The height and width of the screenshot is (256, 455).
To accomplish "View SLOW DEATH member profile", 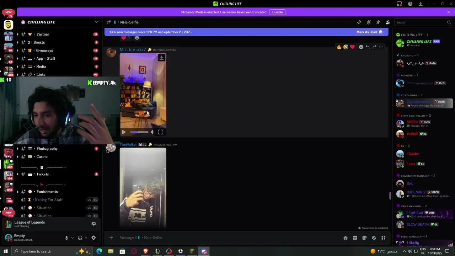I will click(423, 224).
